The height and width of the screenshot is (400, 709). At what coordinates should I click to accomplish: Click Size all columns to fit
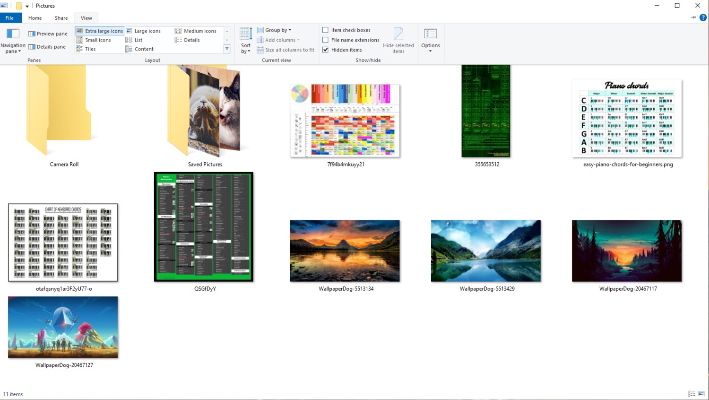[x=285, y=50]
